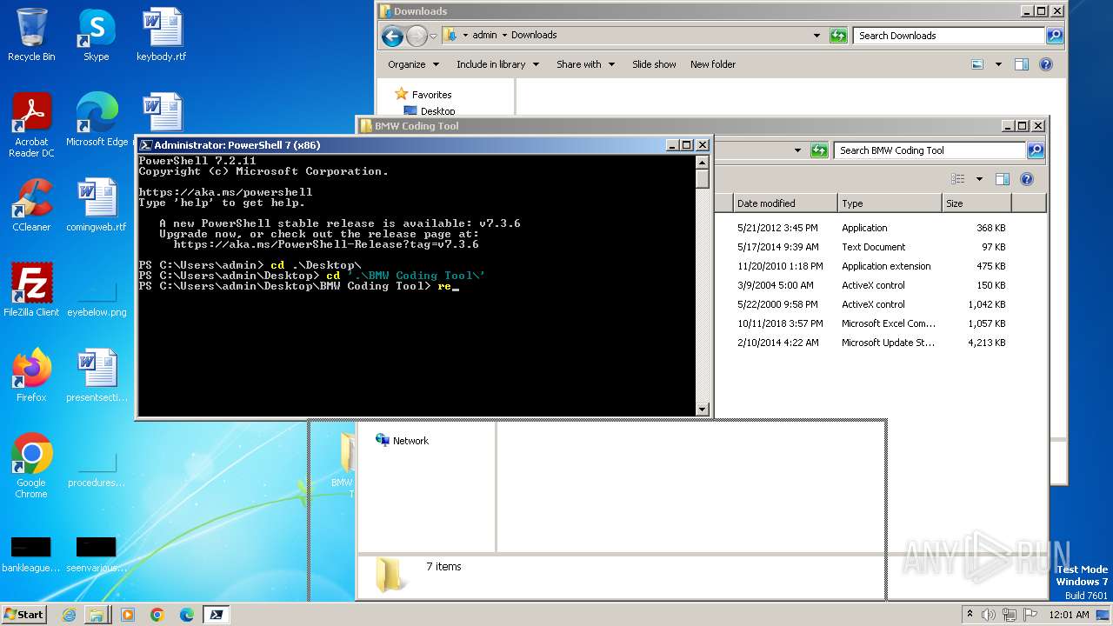The width and height of the screenshot is (1113, 626).
Task: Open BMW Coding Tool address dropdown arrow
Action: [797, 150]
